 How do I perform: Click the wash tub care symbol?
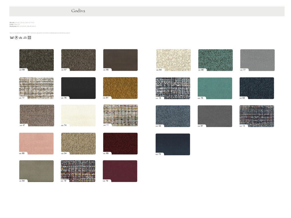click(x=12, y=37)
